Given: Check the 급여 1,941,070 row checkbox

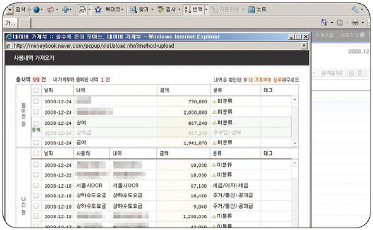Looking at the screenshot, I should pos(36,142).
